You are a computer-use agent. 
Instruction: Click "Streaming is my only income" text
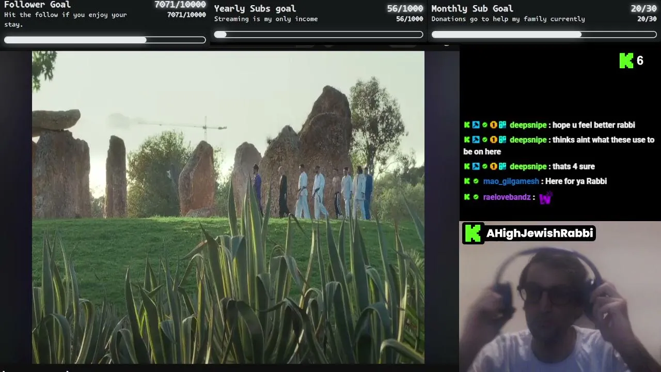266,19
